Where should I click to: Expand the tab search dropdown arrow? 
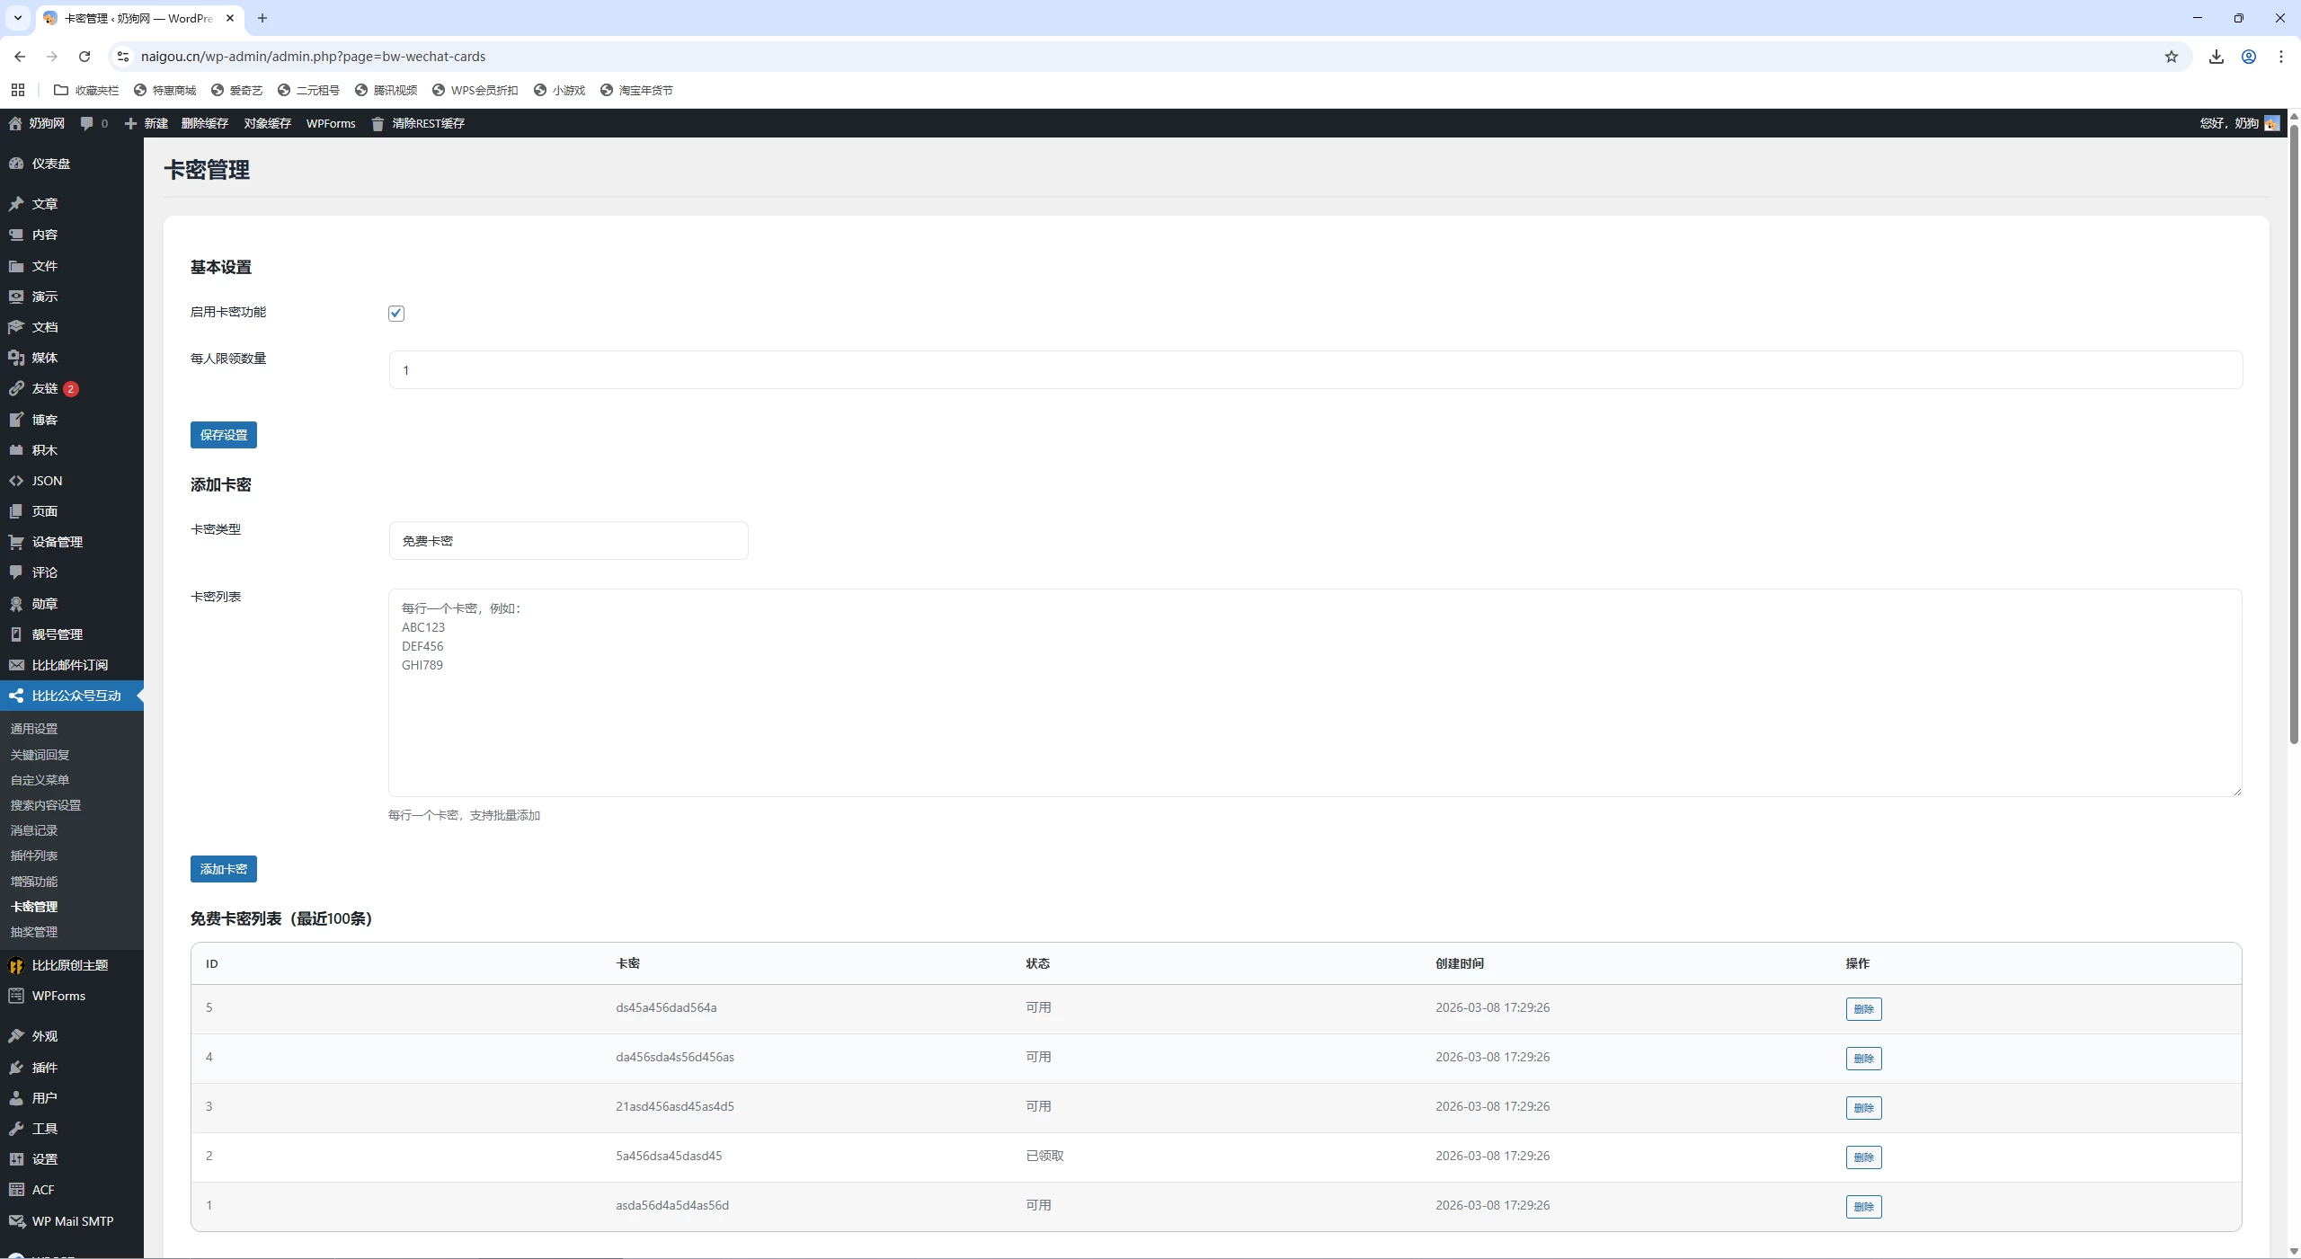(17, 18)
